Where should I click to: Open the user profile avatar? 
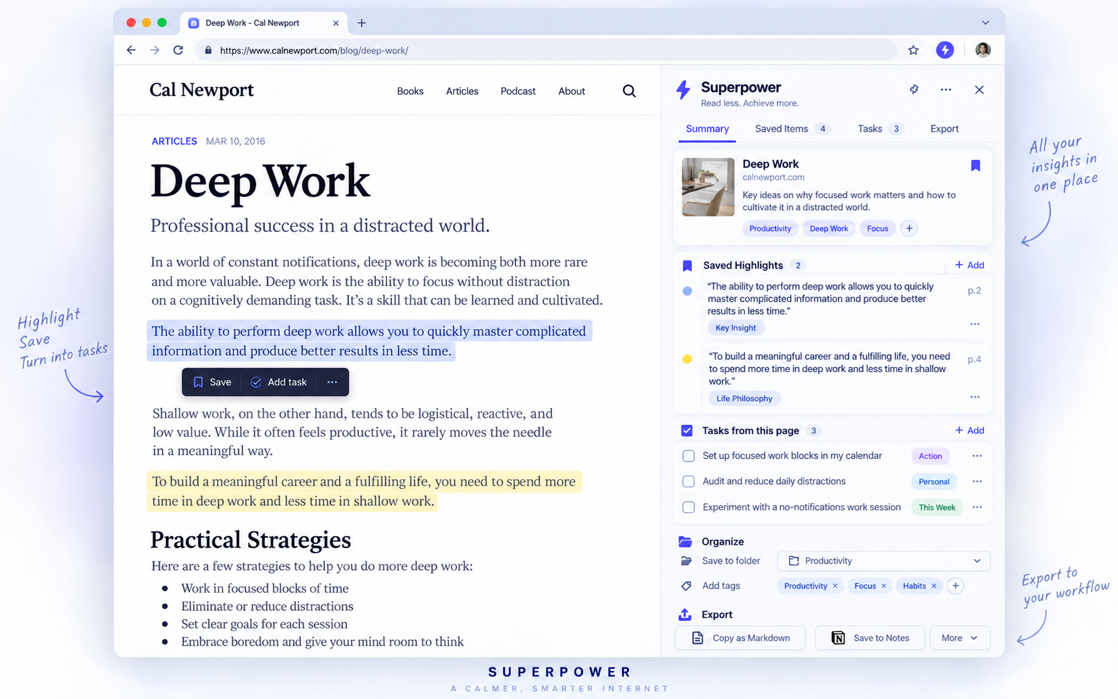(983, 50)
